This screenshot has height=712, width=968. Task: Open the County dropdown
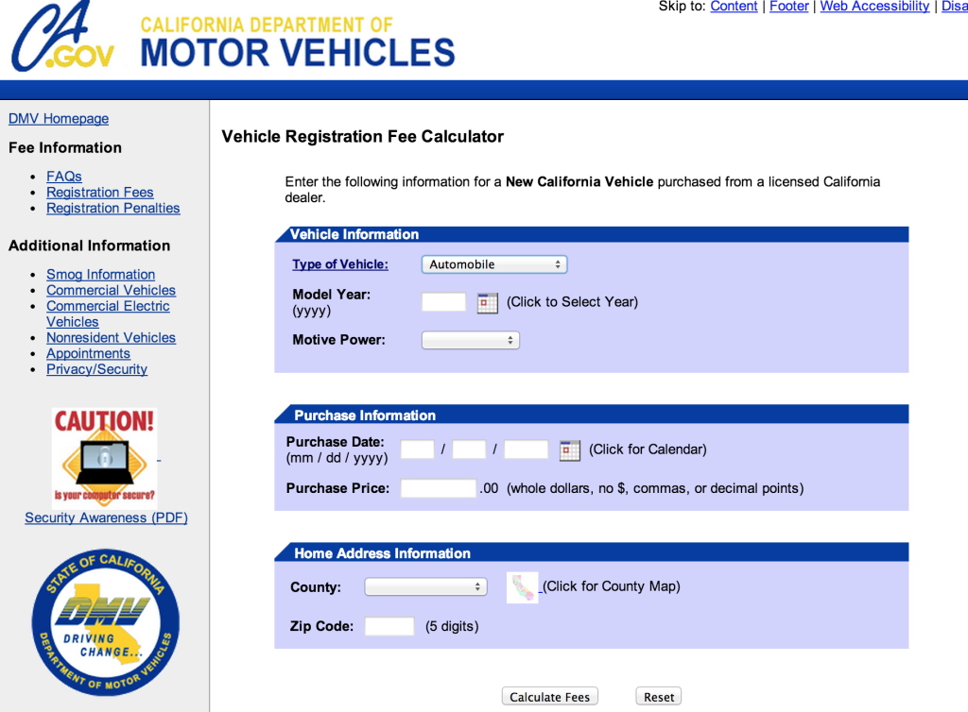point(425,586)
